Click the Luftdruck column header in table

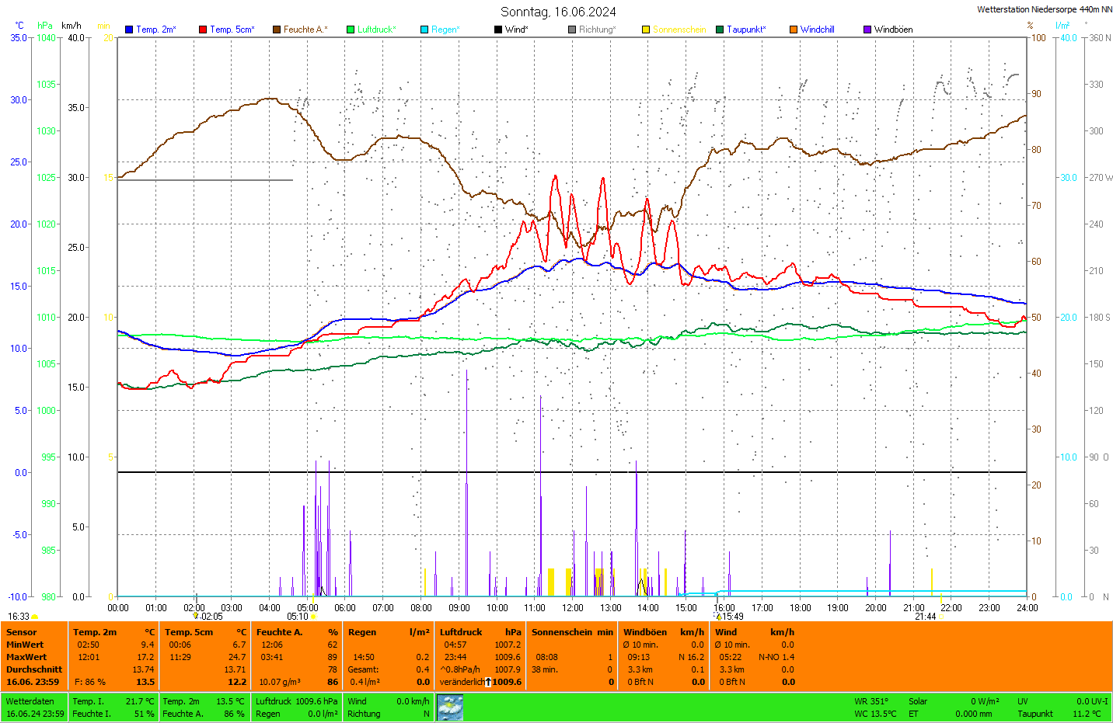(x=461, y=632)
